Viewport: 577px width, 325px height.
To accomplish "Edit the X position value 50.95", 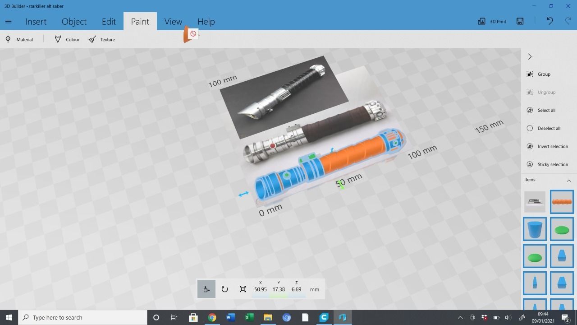I will [x=260, y=289].
